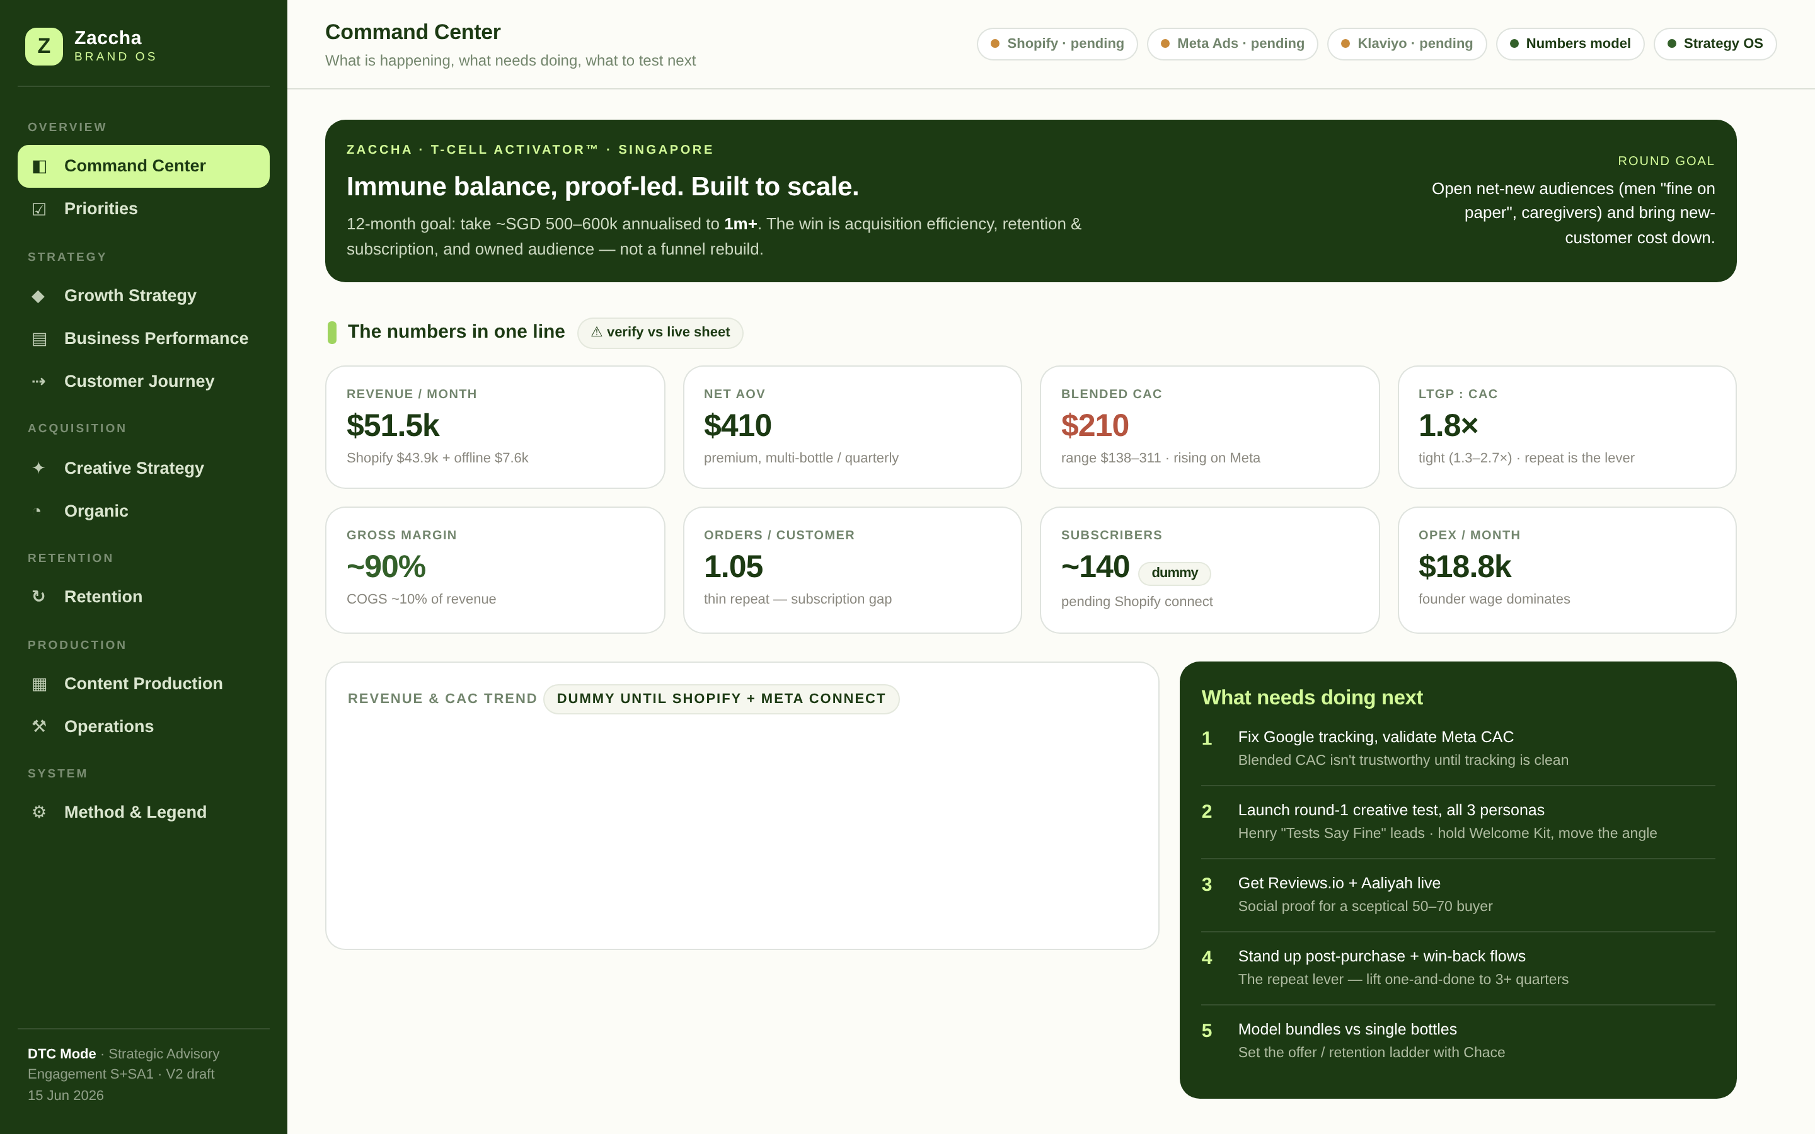This screenshot has height=1134, width=1815.
Task: Open Method & Legend
Action: click(x=143, y=812)
